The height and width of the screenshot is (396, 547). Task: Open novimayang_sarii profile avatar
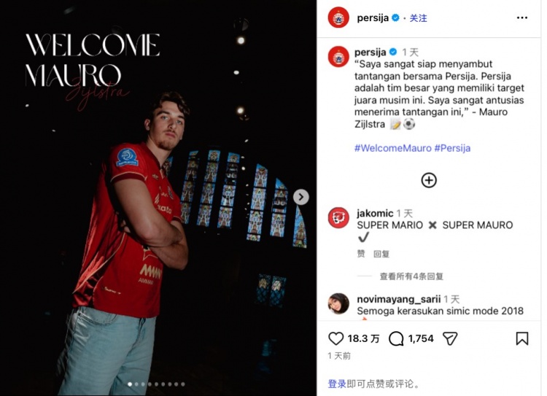point(338,303)
